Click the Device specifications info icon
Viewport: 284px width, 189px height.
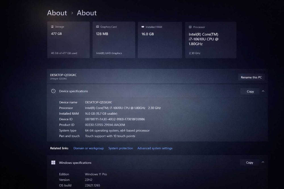pos(53,91)
